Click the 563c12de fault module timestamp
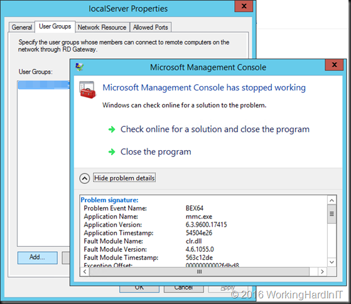 pyautogui.click(x=199, y=258)
